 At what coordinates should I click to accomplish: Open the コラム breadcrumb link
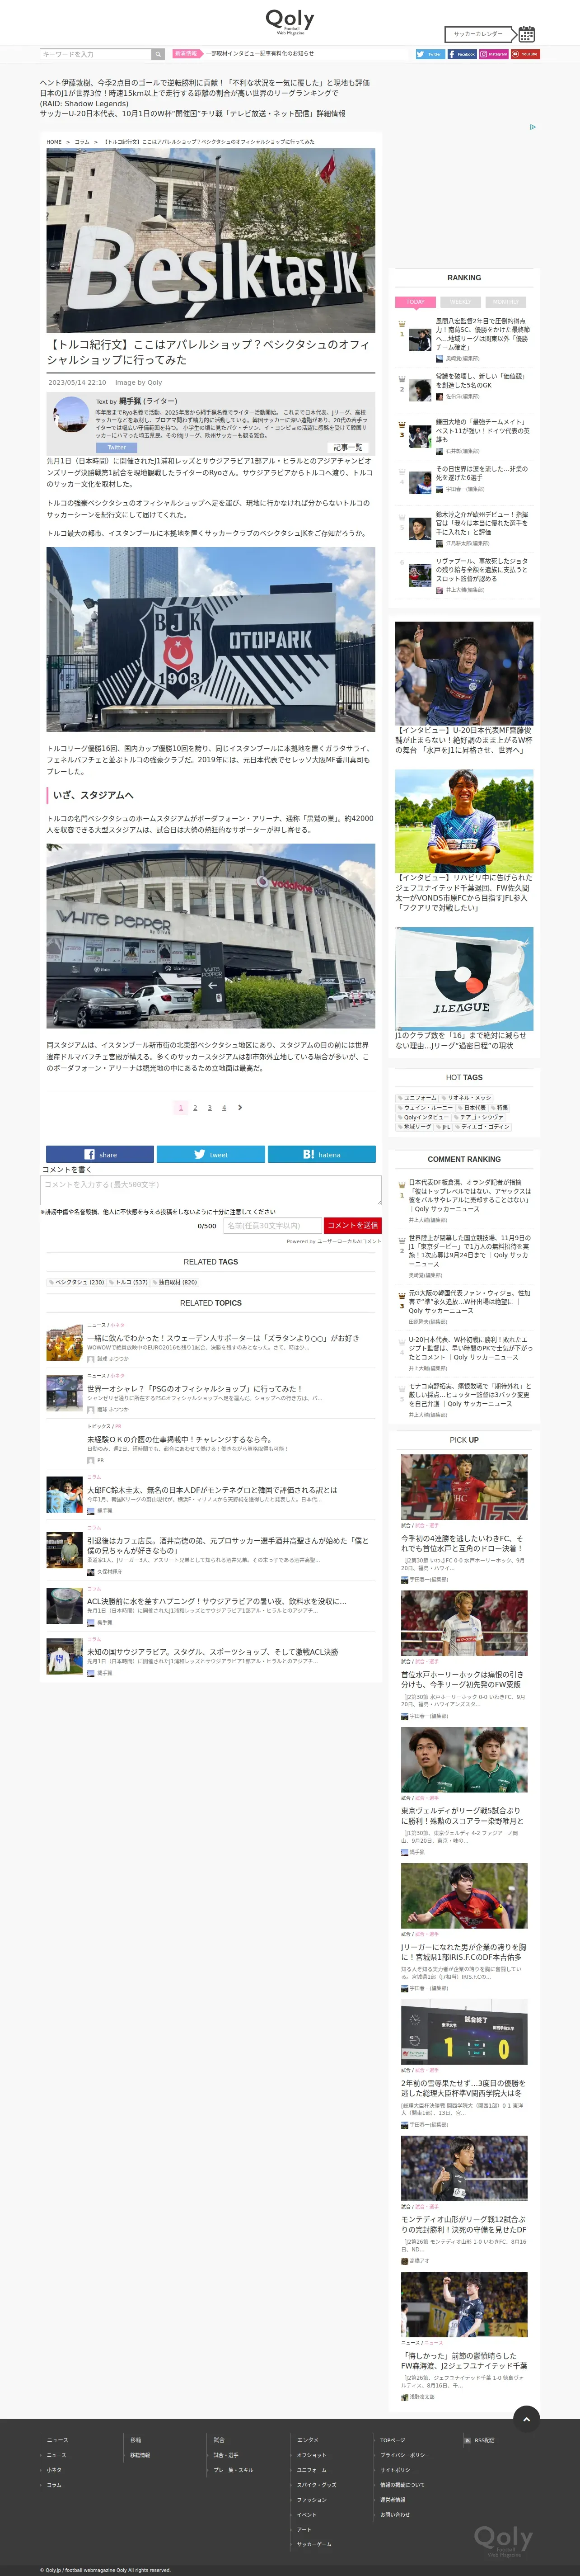click(82, 142)
